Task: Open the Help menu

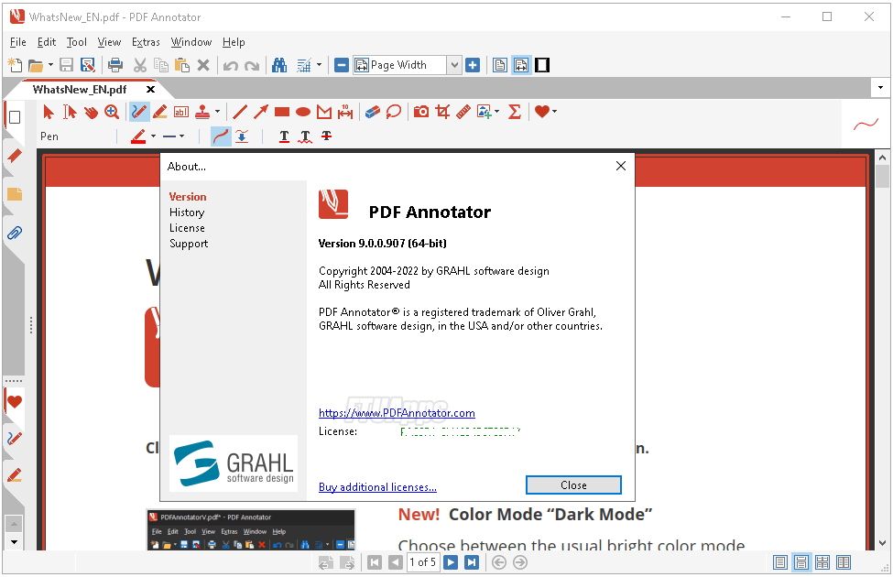Action: [234, 42]
